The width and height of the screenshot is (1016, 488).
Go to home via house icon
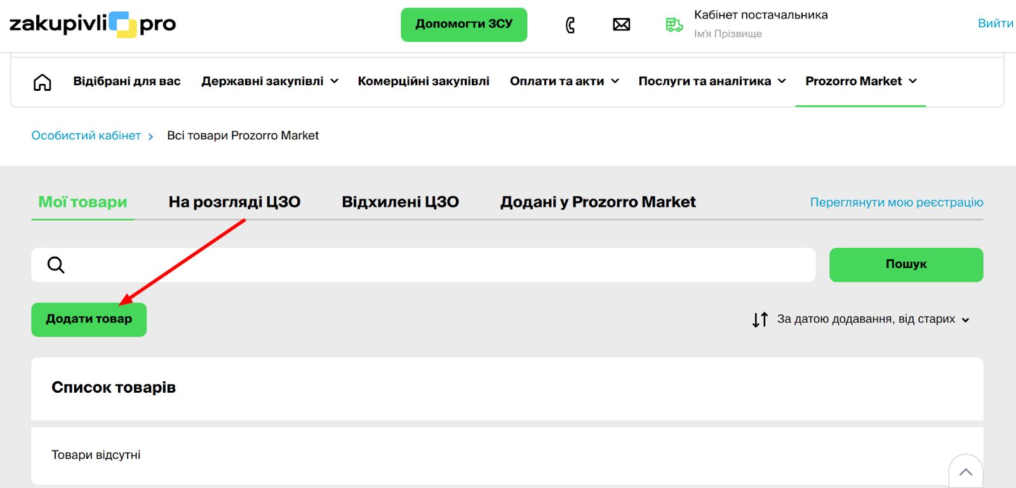tap(43, 82)
